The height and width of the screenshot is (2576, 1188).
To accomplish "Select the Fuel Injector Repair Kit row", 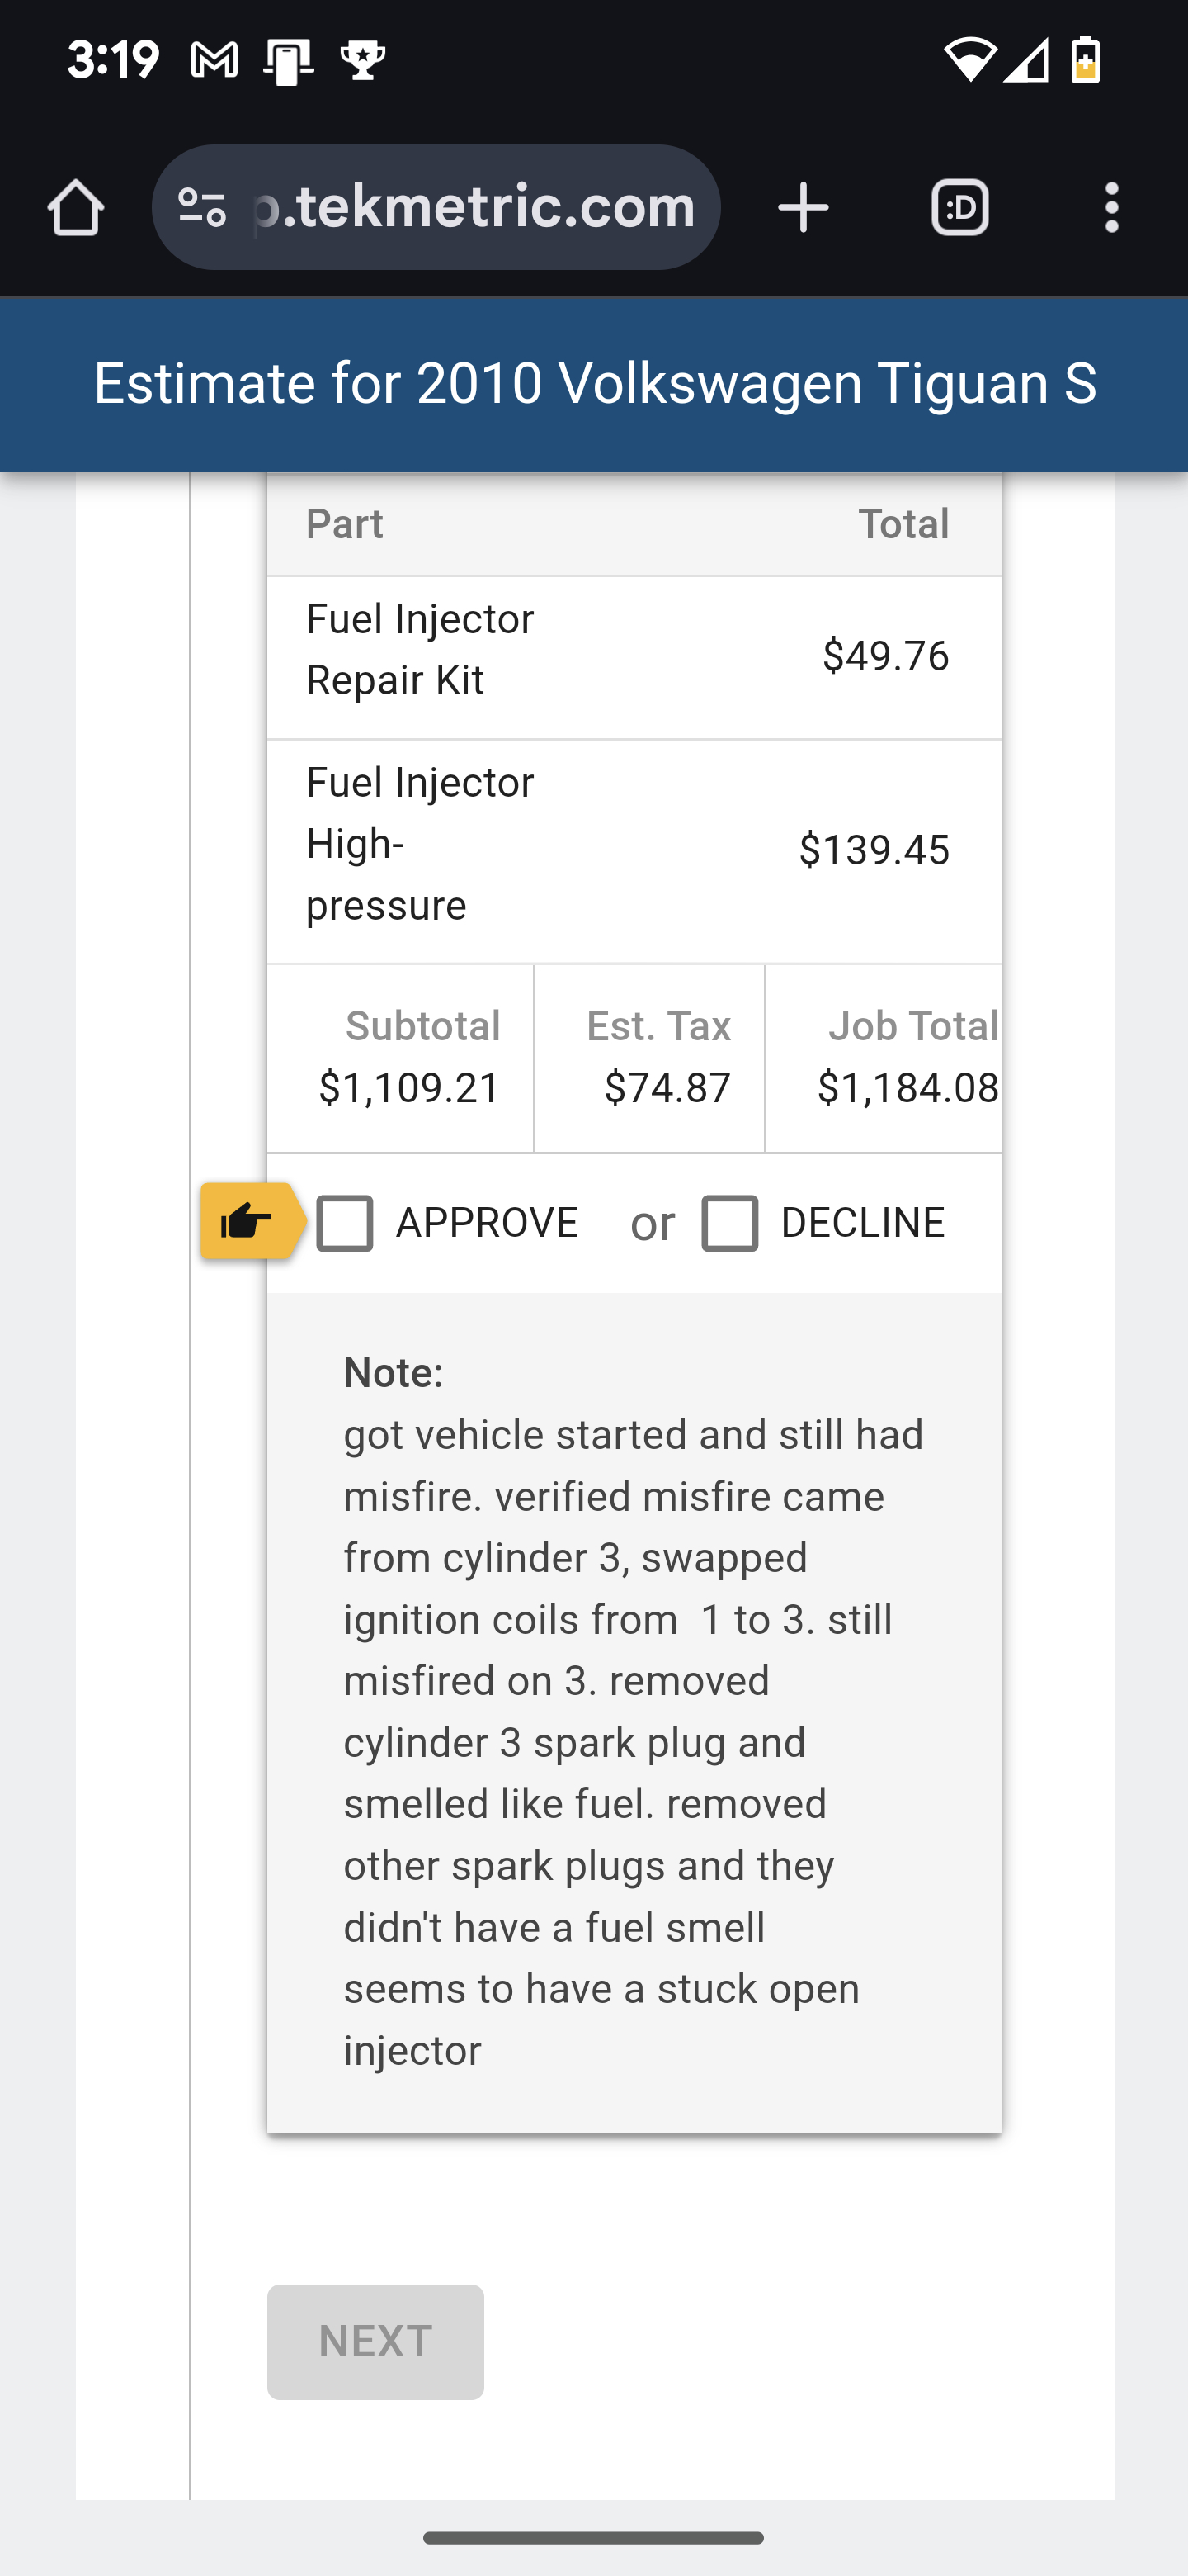I will click(x=634, y=657).
